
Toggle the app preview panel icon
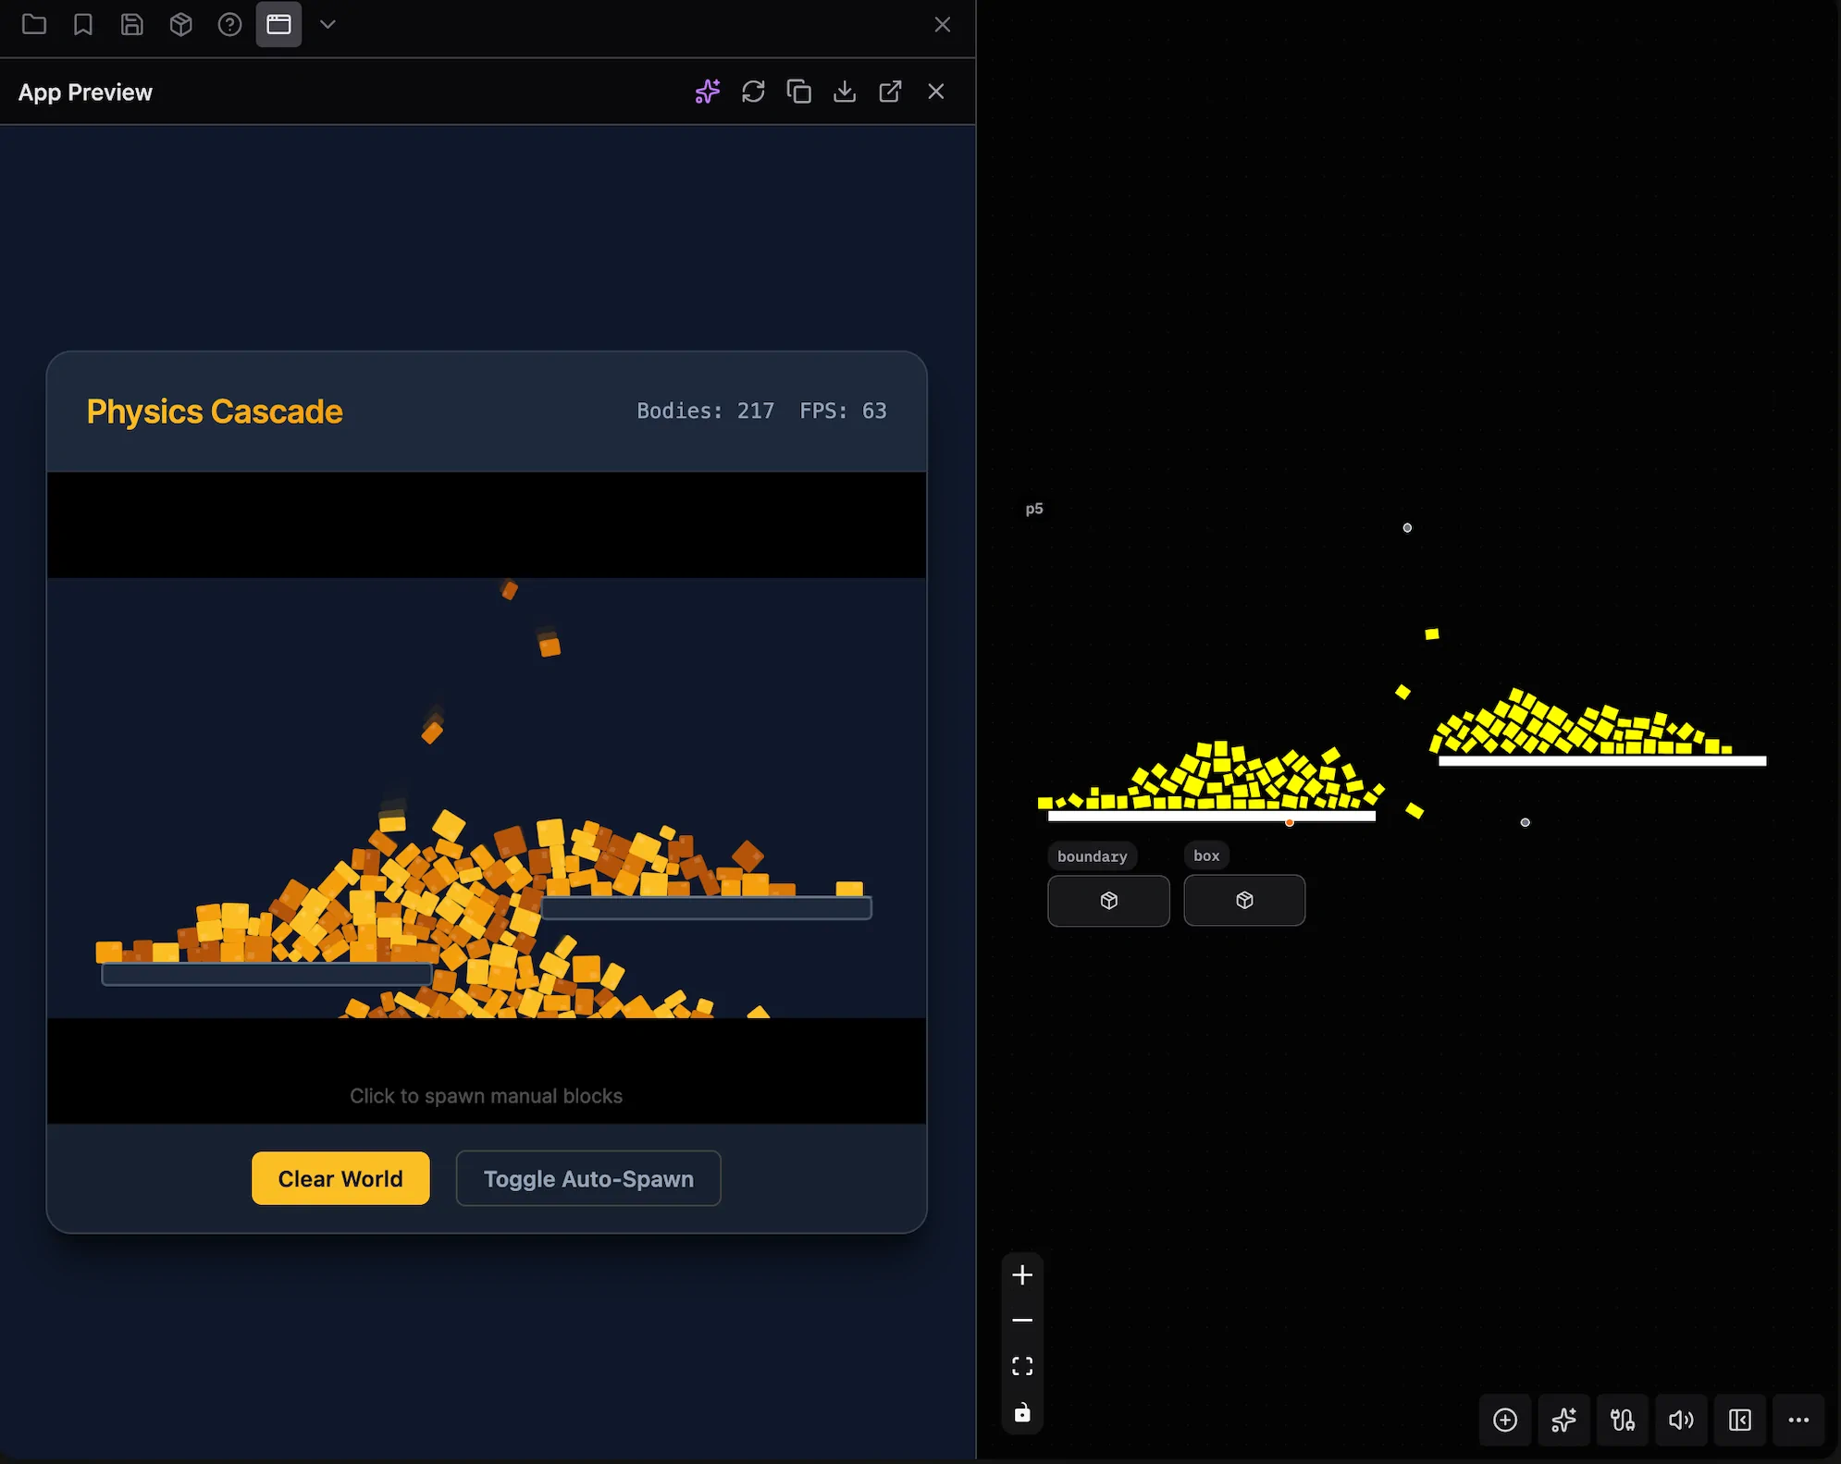(x=278, y=24)
